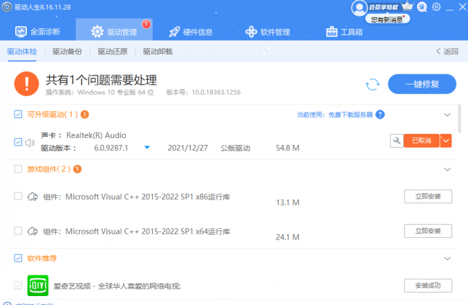Close the 驱动人生 window
Screen dimensions: 468x305
pos(462,7)
